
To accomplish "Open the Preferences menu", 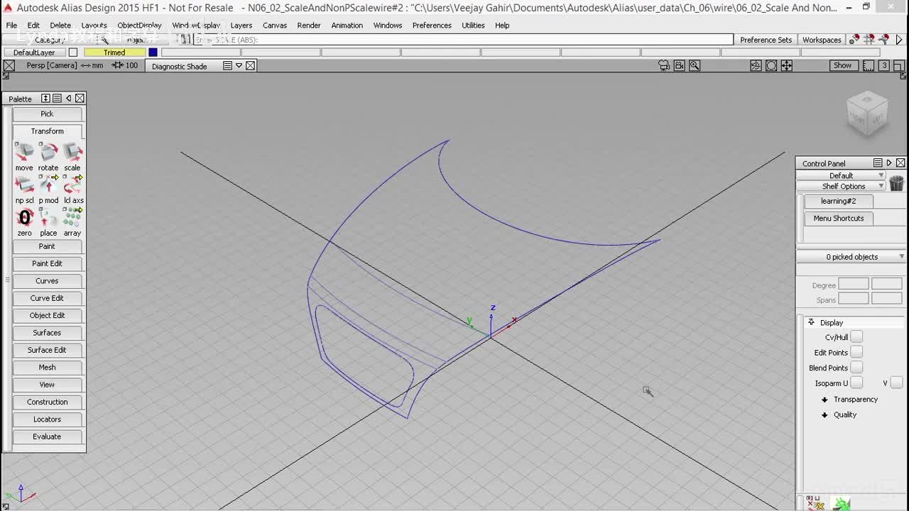I will click(x=432, y=26).
